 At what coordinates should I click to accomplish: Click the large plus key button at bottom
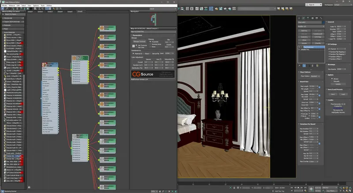(x=311, y=189)
